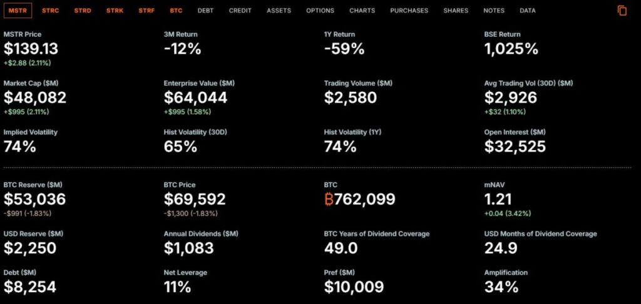The width and height of the screenshot is (641, 304).
Task: Open the SHARES tab
Action: 456,11
